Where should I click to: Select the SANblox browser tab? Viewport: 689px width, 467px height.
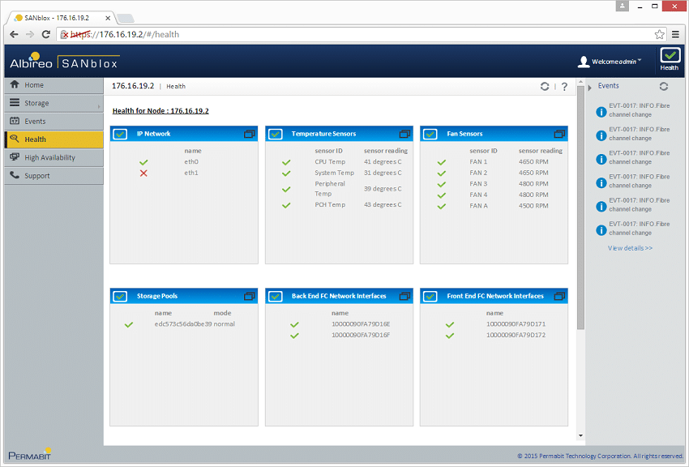[62, 18]
